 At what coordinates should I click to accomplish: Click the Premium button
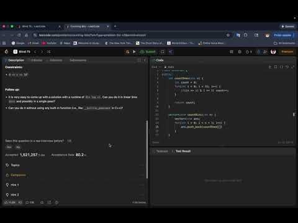(x=287, y=51)
